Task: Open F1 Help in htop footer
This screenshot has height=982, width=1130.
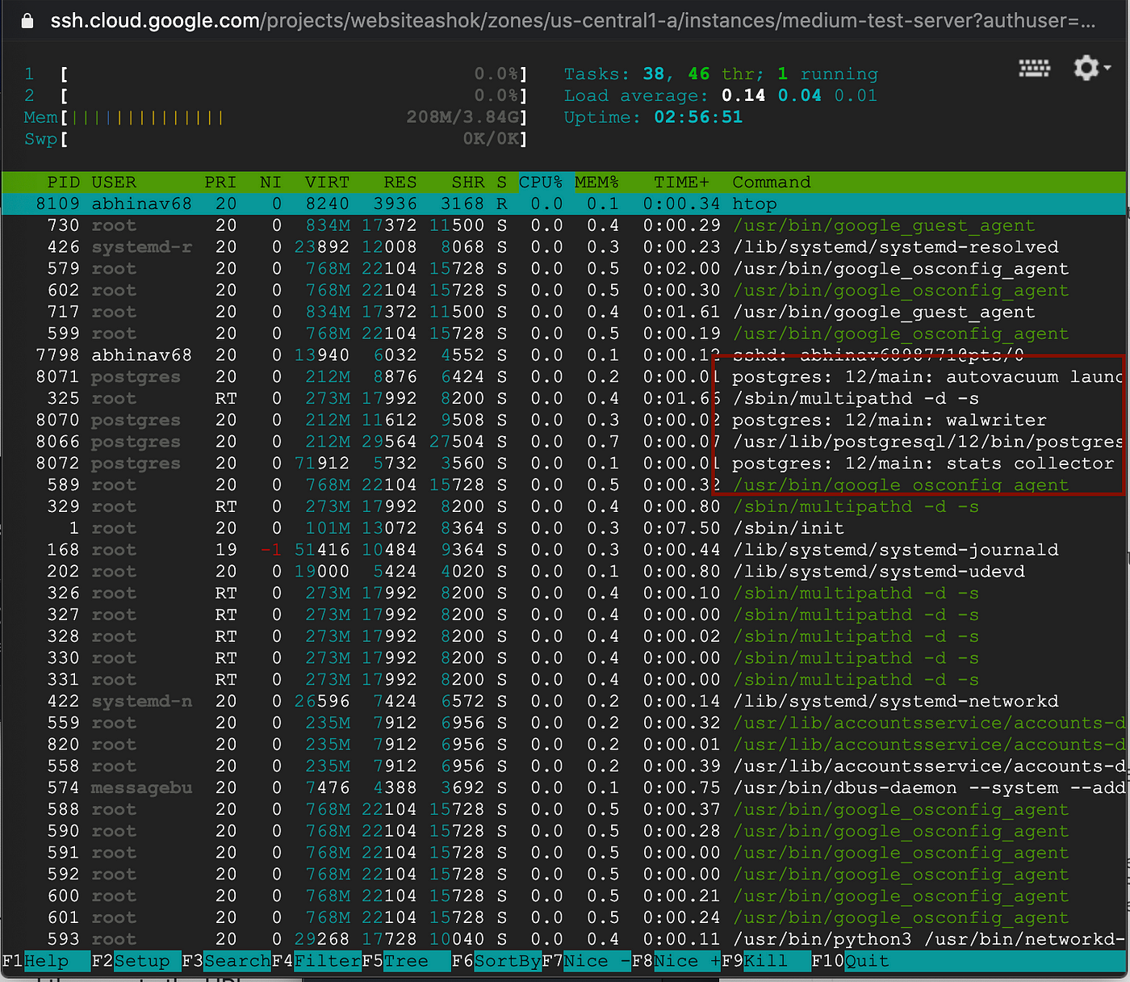Action: pyautogui.click(x=46, y=961)
